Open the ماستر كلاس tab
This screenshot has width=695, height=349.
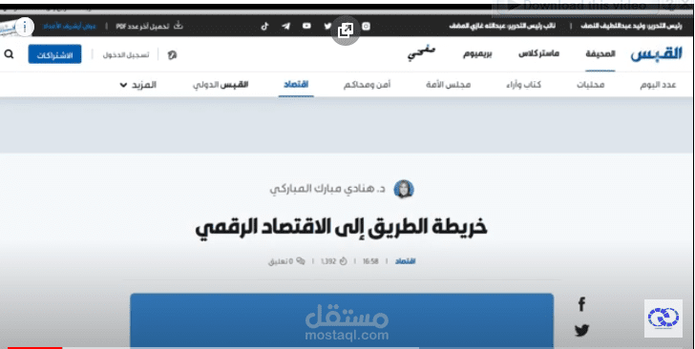(x=539, y=54)
